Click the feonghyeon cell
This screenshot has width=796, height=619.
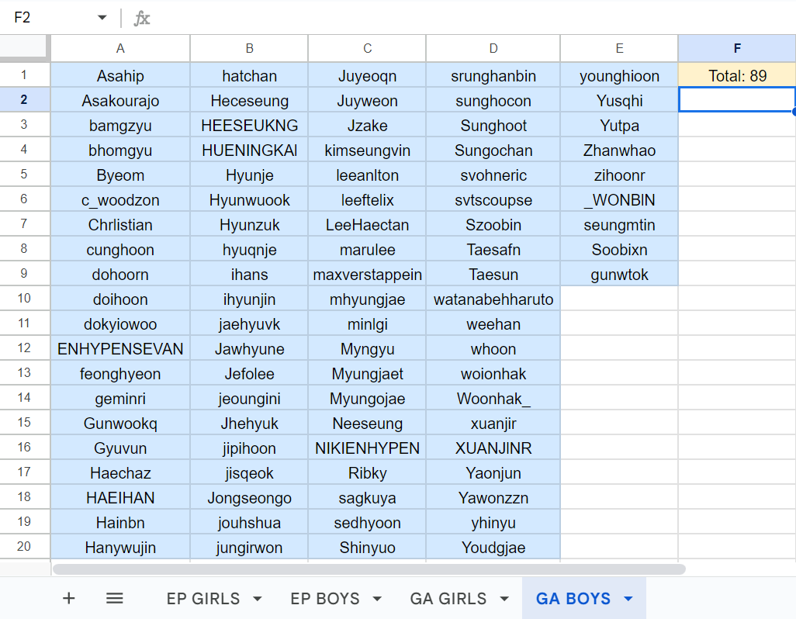pos(120,373)
